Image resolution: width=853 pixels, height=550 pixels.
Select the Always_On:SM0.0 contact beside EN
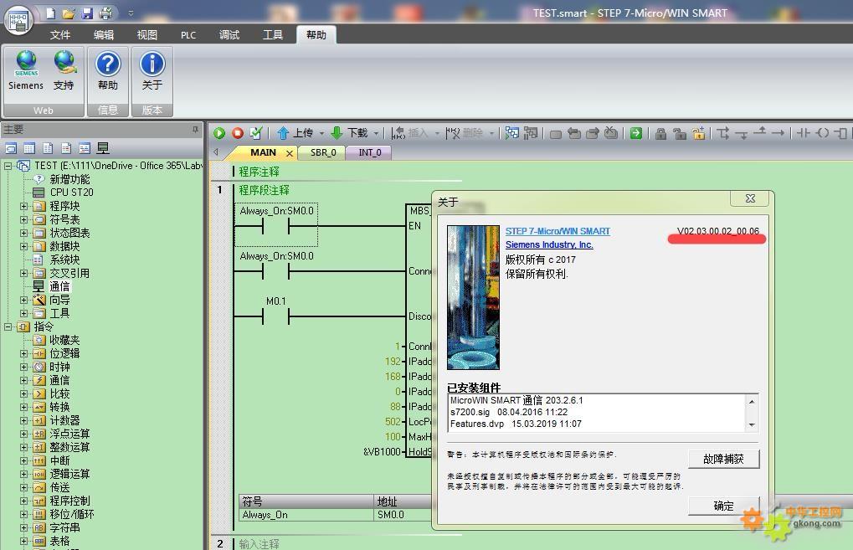[x=276, y=225]
